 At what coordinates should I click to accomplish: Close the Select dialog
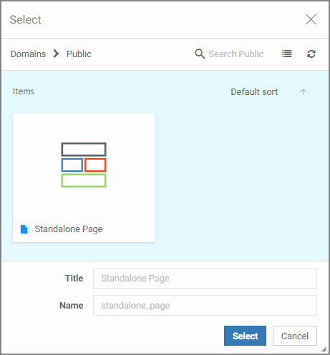[311, 19]
